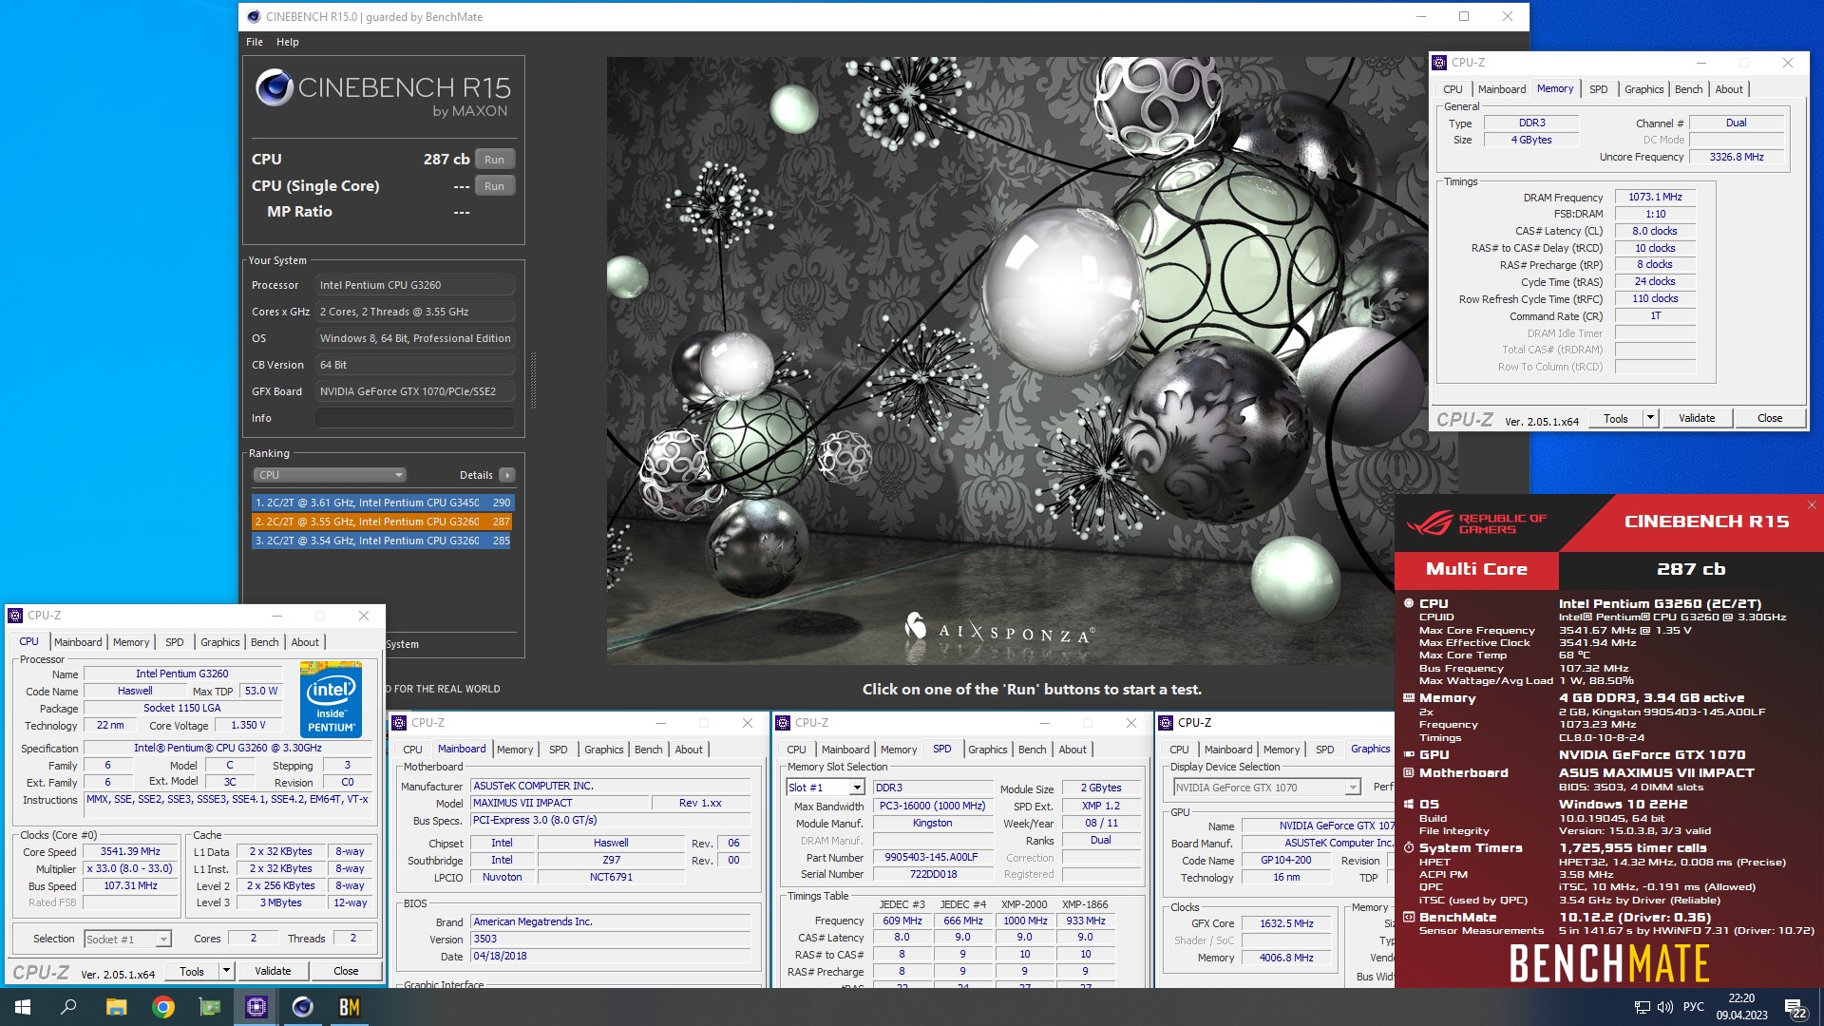Click the volume tray icon
Viewport: 1824px width, 1026px height.
(x=1664, y=1007)
